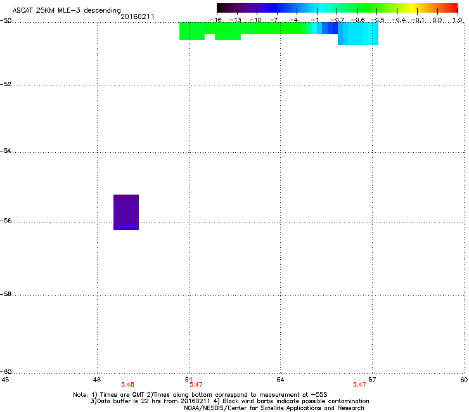Click the black end of the color scale bar

[x=222, y=8]
